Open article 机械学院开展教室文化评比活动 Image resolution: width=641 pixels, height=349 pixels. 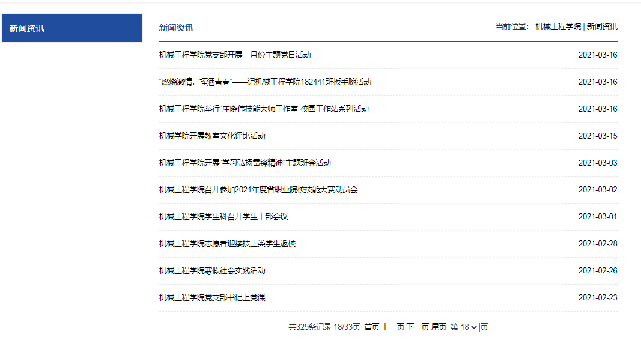click(212, 136)
